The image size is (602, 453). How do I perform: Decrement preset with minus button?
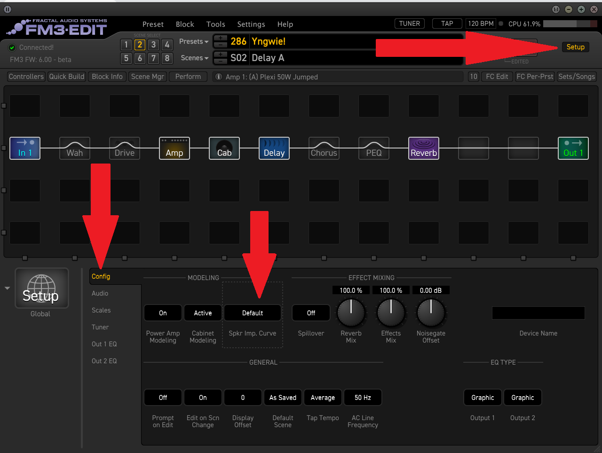point(221,45)
